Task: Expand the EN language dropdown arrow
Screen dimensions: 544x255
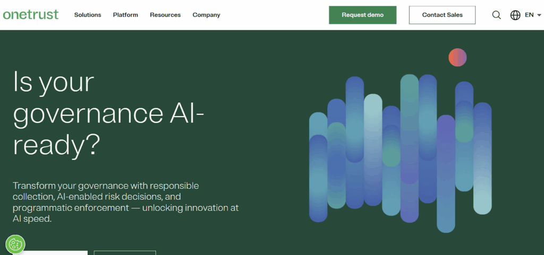Action: (539, 15)
